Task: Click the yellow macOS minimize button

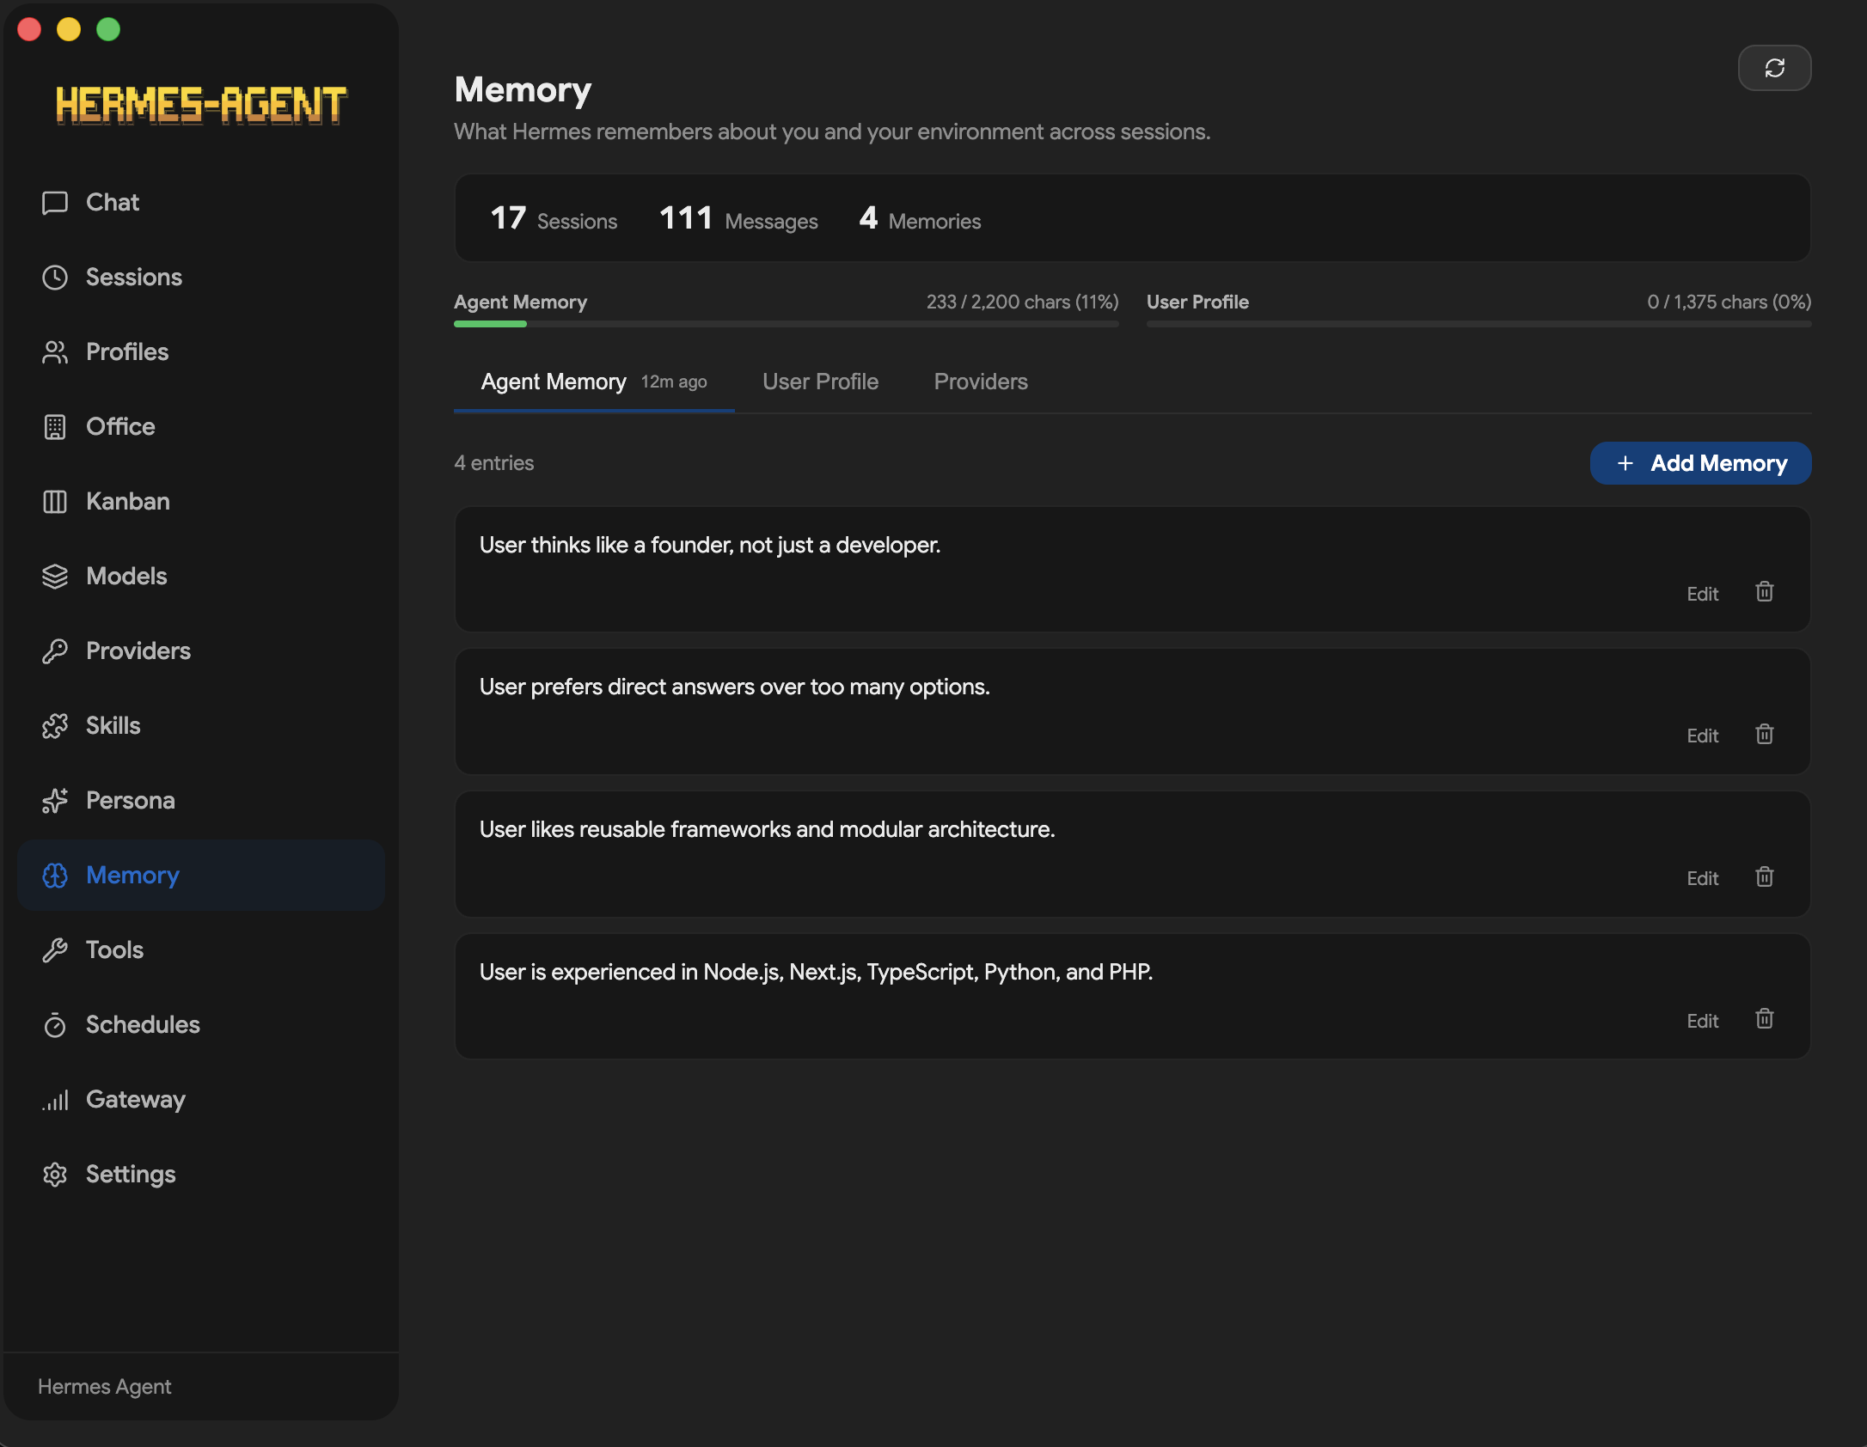Action: tap(69, 29)
